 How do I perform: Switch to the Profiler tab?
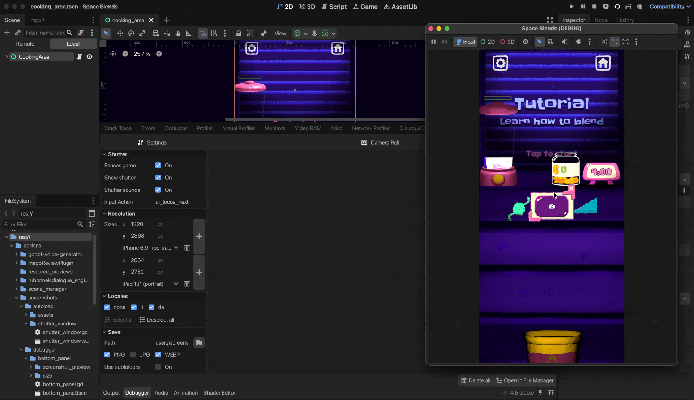[205, 128]
